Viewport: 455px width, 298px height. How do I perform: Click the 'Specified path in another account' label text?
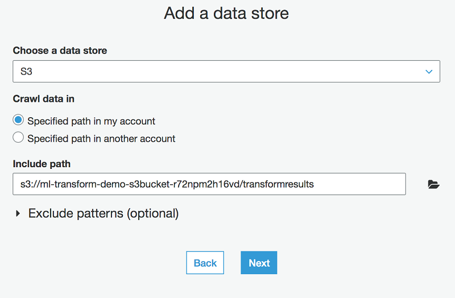point(101,138)
